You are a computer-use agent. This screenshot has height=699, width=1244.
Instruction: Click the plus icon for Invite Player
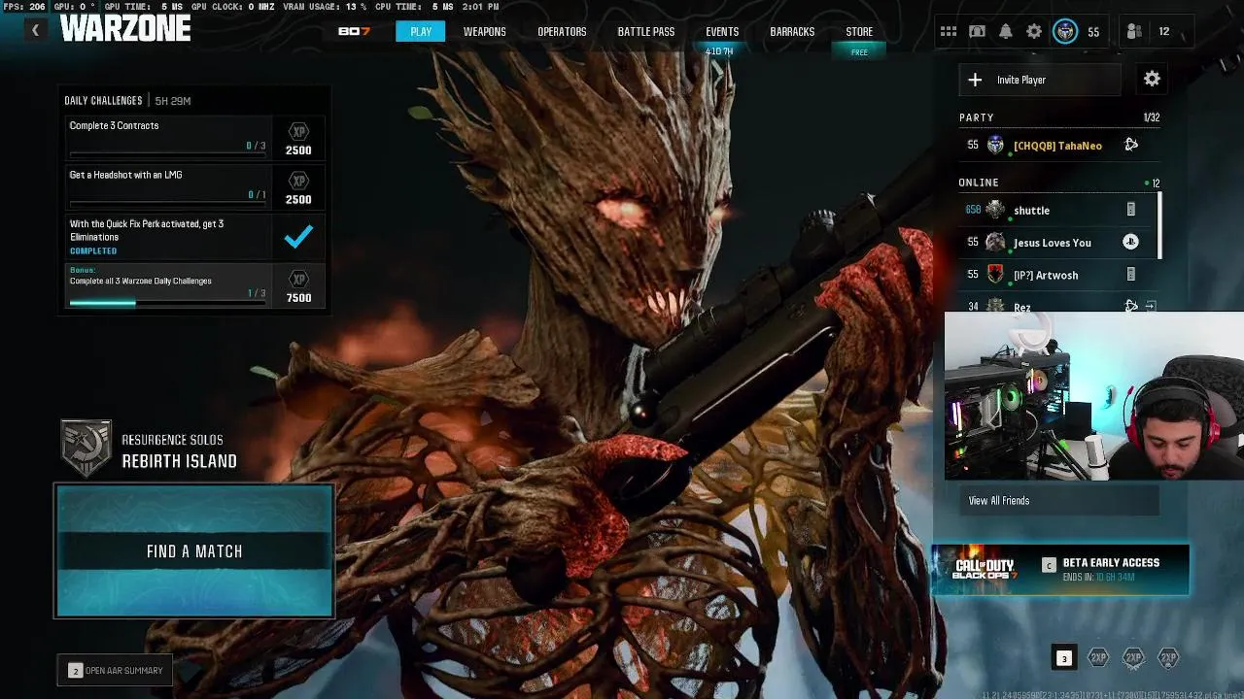[975, 80]
